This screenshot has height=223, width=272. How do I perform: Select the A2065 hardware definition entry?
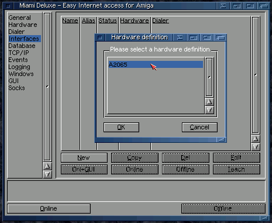tap(156, 64)
